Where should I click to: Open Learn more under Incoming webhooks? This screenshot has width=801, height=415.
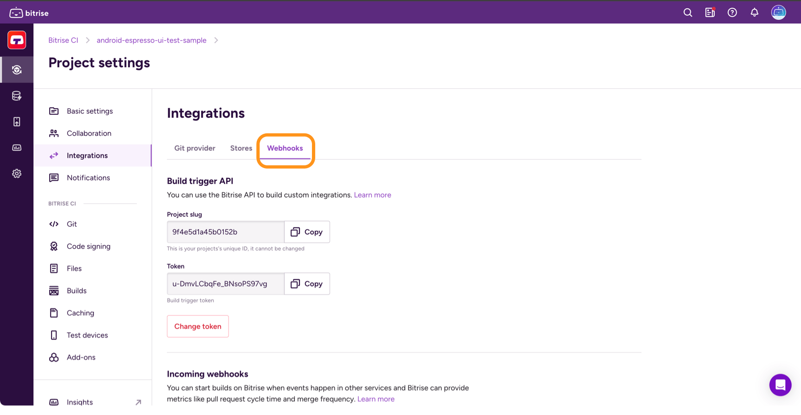(376, 399)
